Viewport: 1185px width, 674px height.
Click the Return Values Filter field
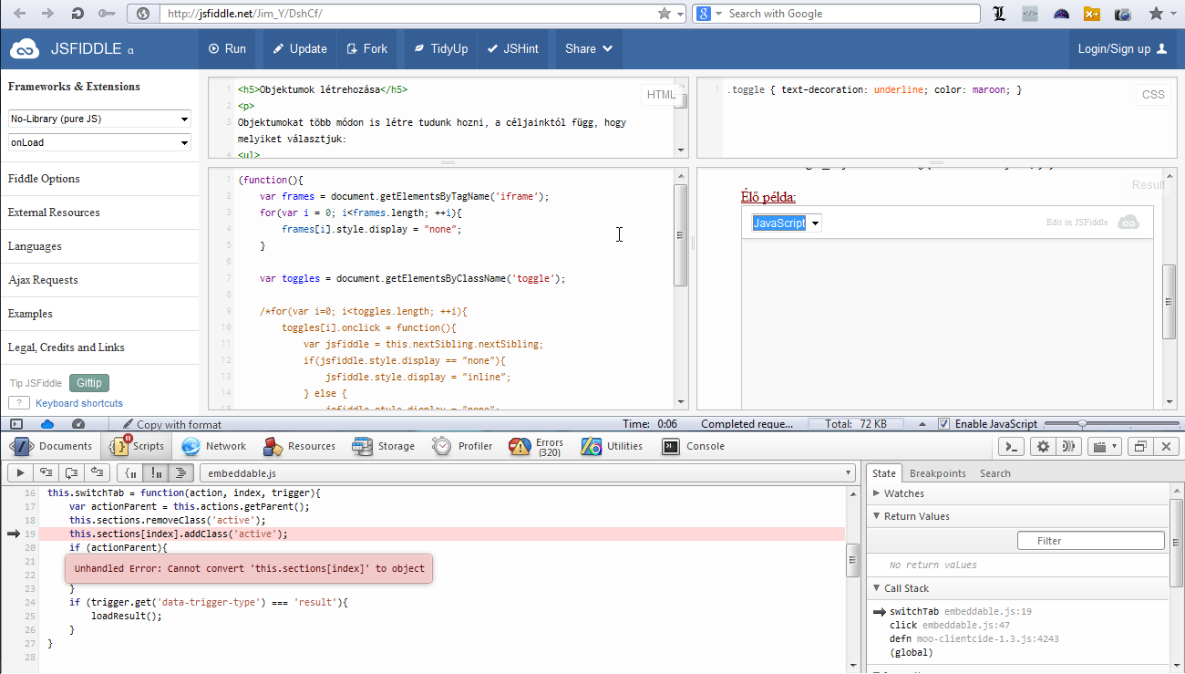[x=1091, y=541]
